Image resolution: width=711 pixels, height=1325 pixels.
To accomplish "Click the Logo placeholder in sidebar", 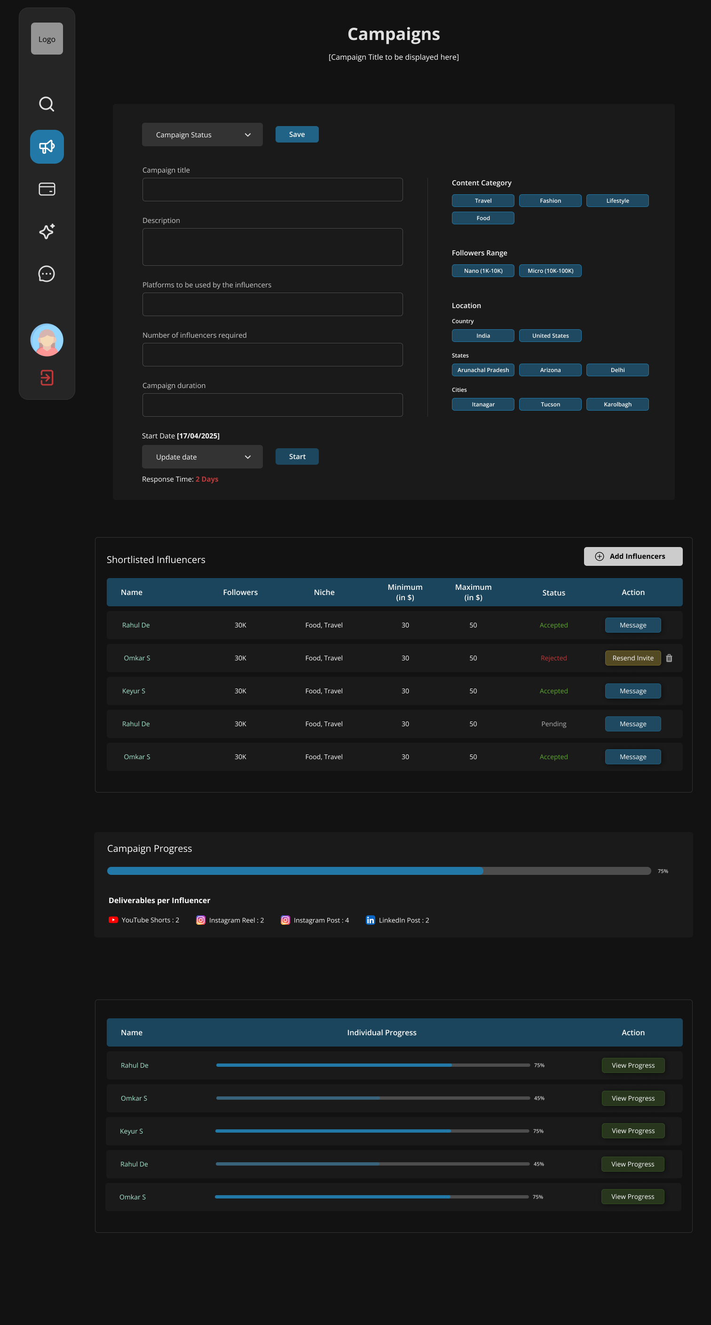I will coord(47,39).
